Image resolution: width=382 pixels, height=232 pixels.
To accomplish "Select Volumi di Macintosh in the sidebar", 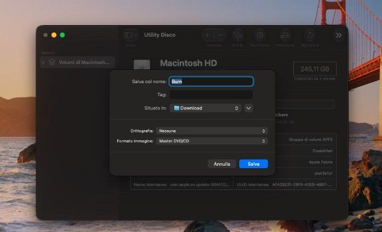I will 78,63.
